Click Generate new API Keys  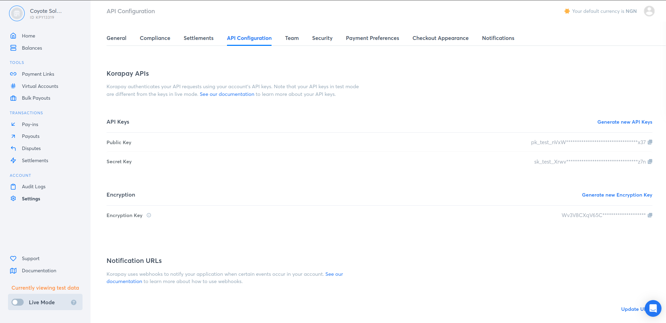625,122
